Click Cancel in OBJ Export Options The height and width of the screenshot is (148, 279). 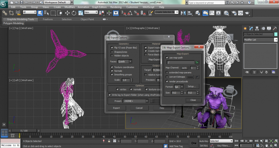pos(139,108)
